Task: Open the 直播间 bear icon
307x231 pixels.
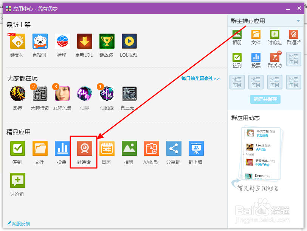Action: pos(40,41)
